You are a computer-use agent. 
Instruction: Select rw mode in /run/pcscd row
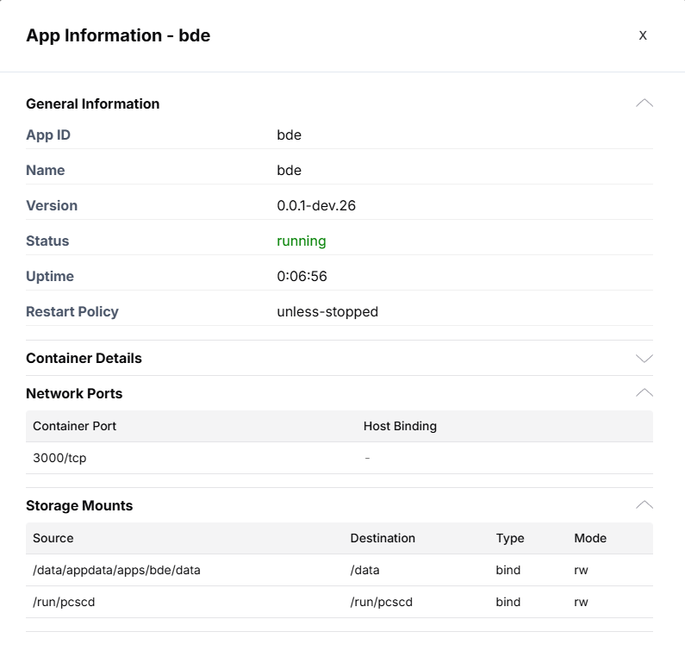pos(581,603)
